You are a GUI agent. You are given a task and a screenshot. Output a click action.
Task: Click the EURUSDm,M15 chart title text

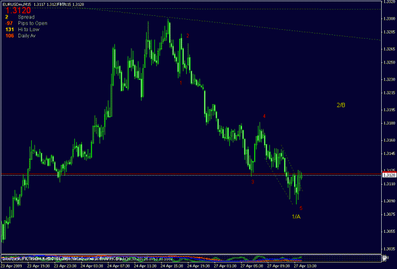[17, 4]
